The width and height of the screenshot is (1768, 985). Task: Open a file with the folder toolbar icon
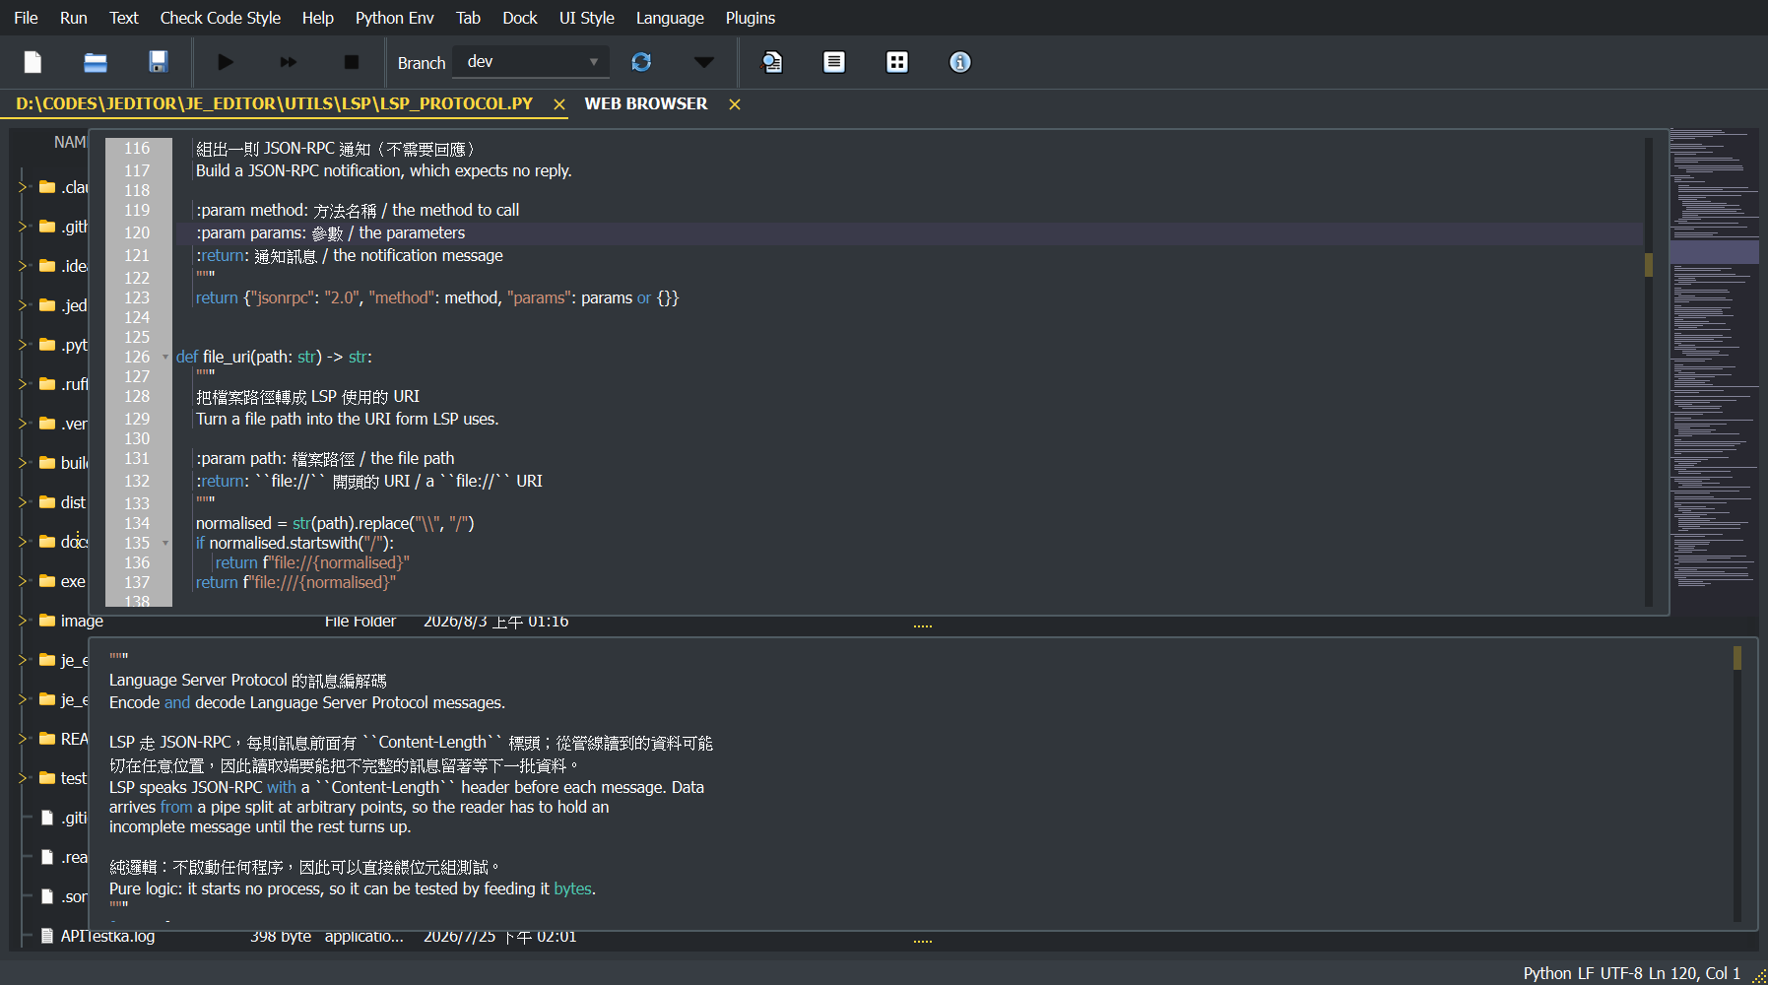[x=96, y=62]
